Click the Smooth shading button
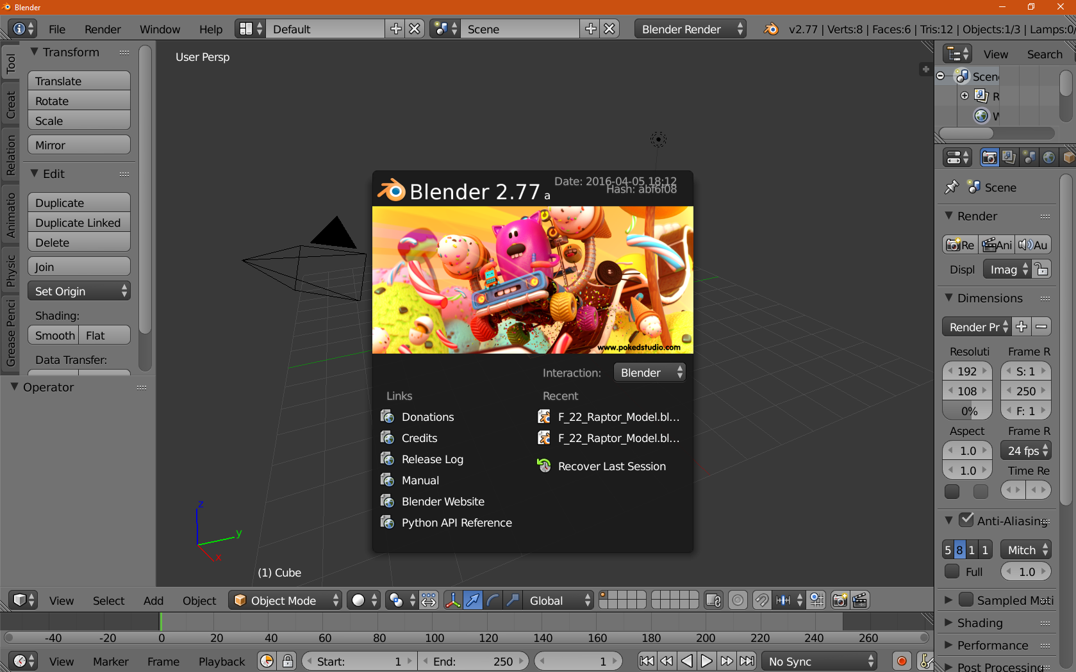The height and width of the screenshot is (672, 1076). point(53,335)
